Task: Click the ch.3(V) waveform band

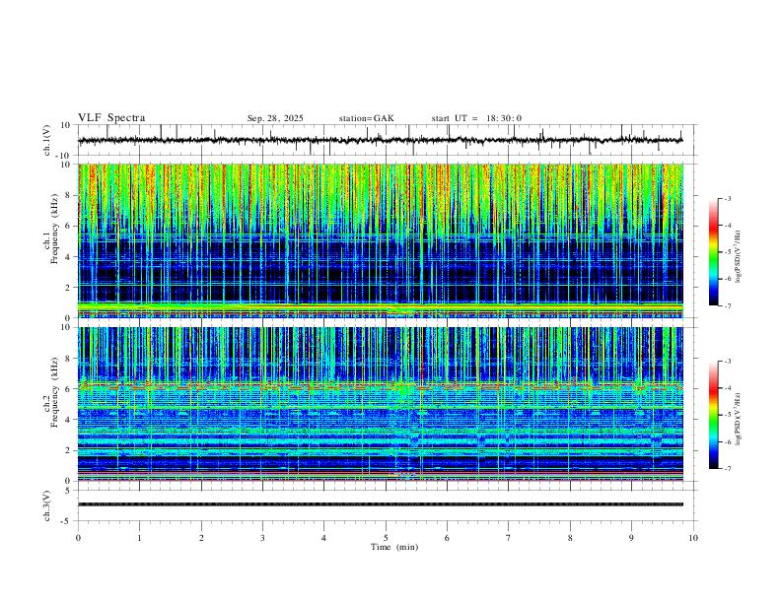Action: coord(381,504)
